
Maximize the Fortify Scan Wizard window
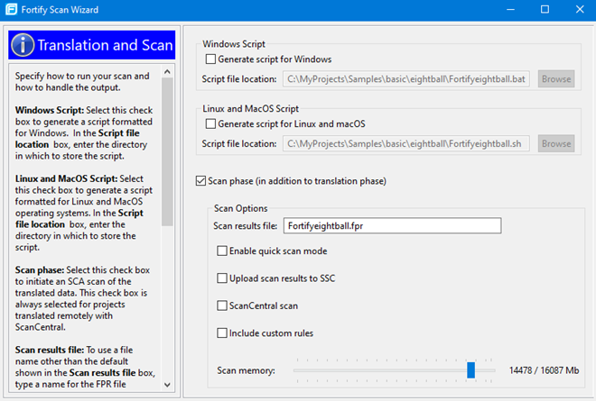coord(545,9)
